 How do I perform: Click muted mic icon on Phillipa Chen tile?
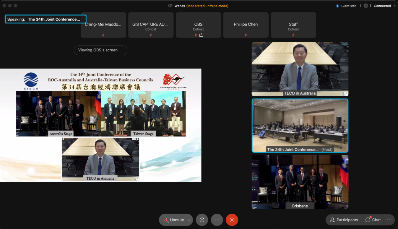point(246,35)
